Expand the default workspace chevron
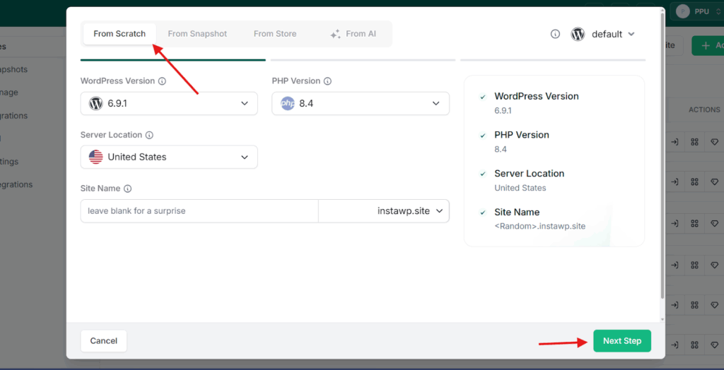Image resolution: width=724 pixels, height=370 pixels. [631, 34]
